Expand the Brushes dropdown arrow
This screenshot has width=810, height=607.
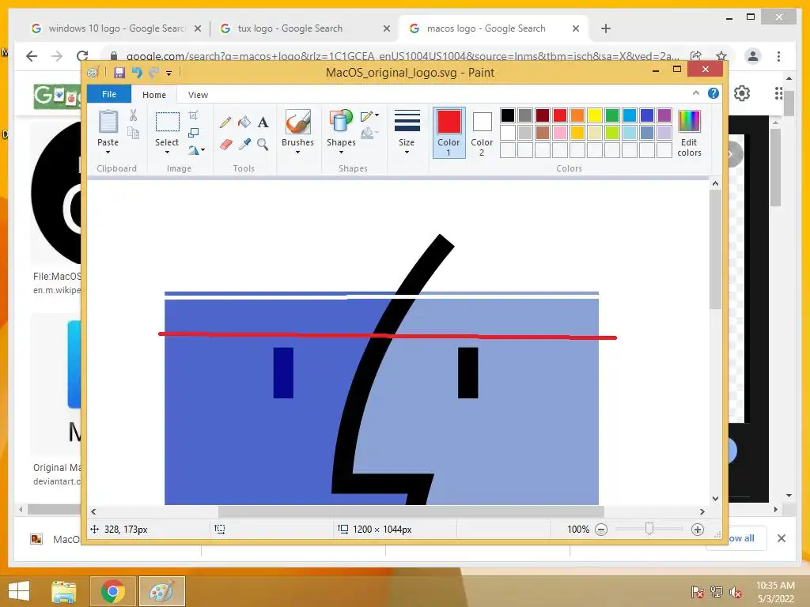(x=298, y=153)
